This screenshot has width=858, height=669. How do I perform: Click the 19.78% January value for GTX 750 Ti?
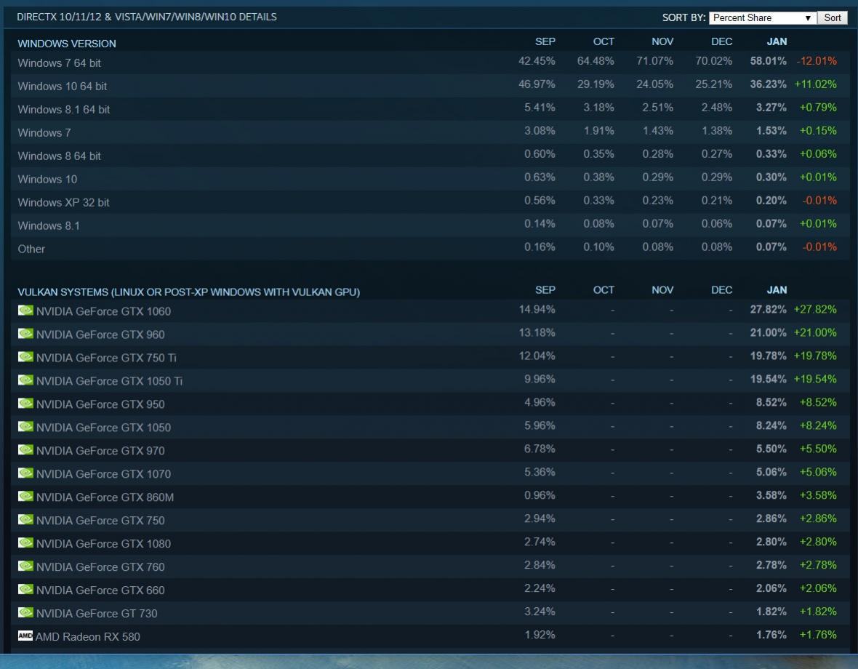[x=769, y=356]
